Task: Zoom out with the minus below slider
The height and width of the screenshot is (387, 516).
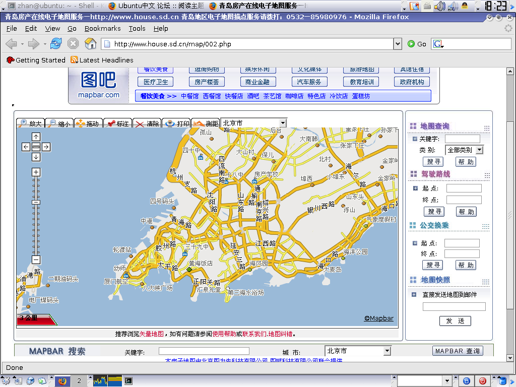Action: (36, 260)
